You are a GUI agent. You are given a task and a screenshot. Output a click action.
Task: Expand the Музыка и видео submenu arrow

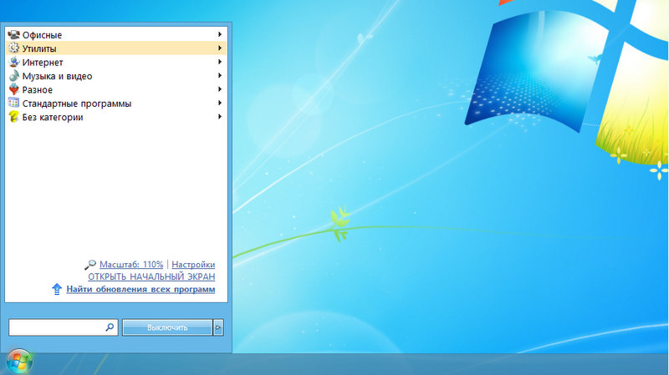tap(220, 75)
